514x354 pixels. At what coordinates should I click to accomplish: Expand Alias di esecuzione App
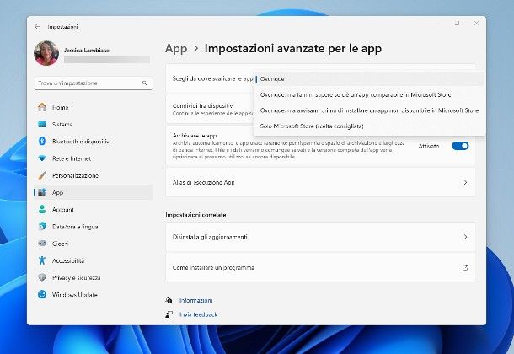tap(320, 182)
